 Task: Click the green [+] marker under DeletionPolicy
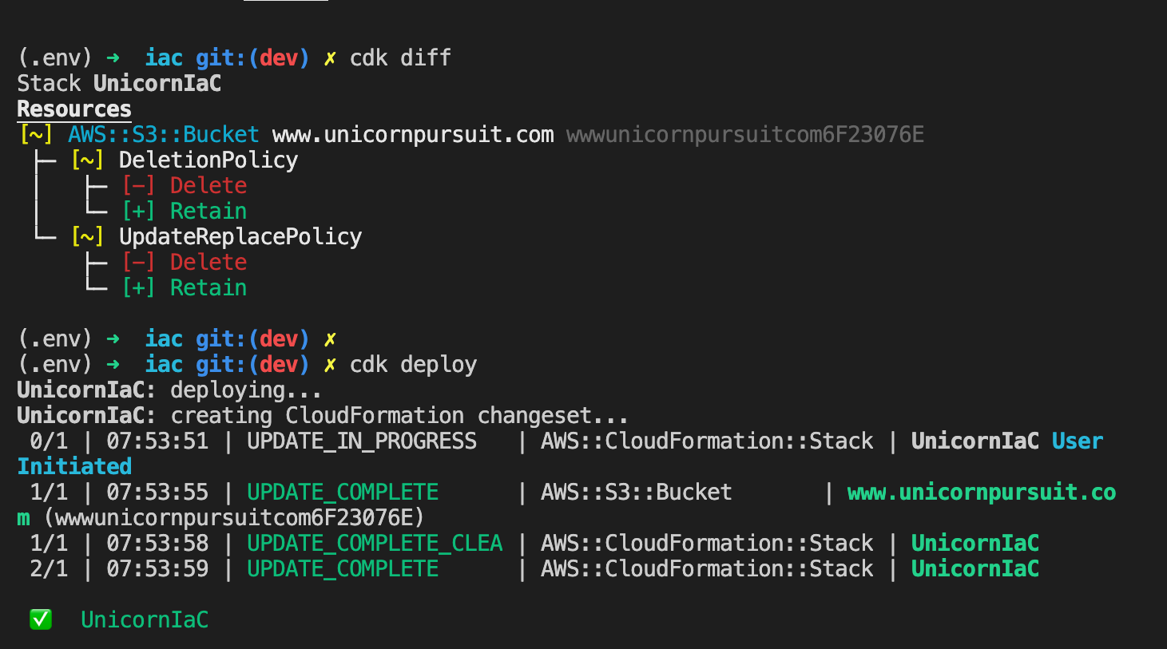(138, 212)
